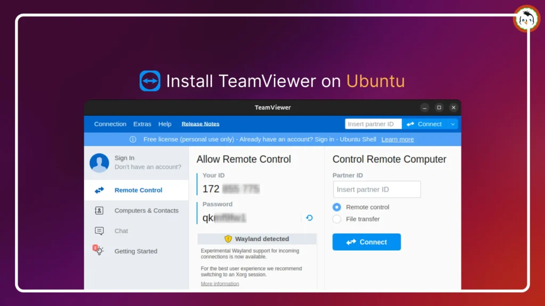Click the Wayland detected warning shield icon

coord(228,239)
